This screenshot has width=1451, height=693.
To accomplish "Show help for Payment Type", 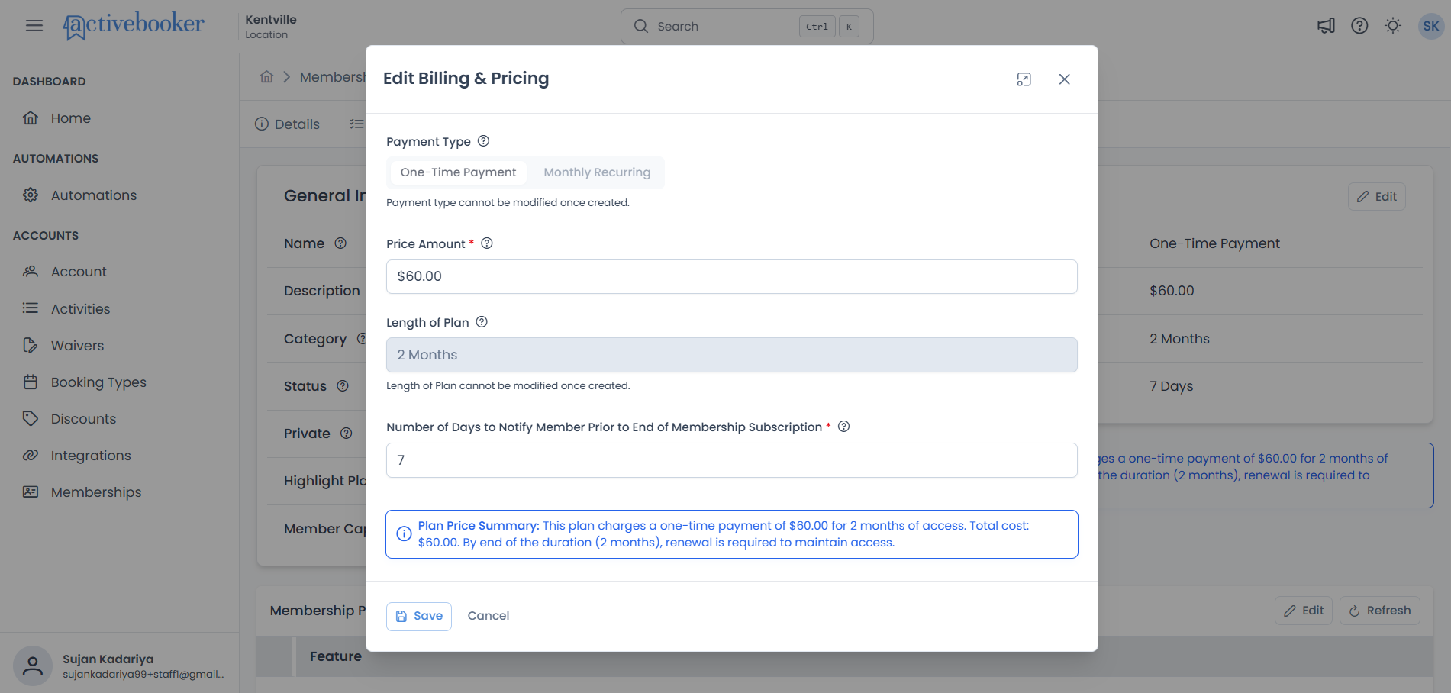I will point(483,141).
